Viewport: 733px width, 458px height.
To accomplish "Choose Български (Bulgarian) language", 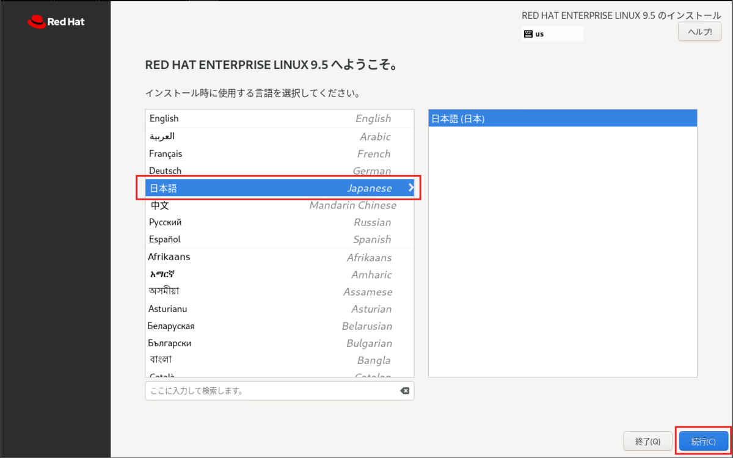I will coord(280,343).
